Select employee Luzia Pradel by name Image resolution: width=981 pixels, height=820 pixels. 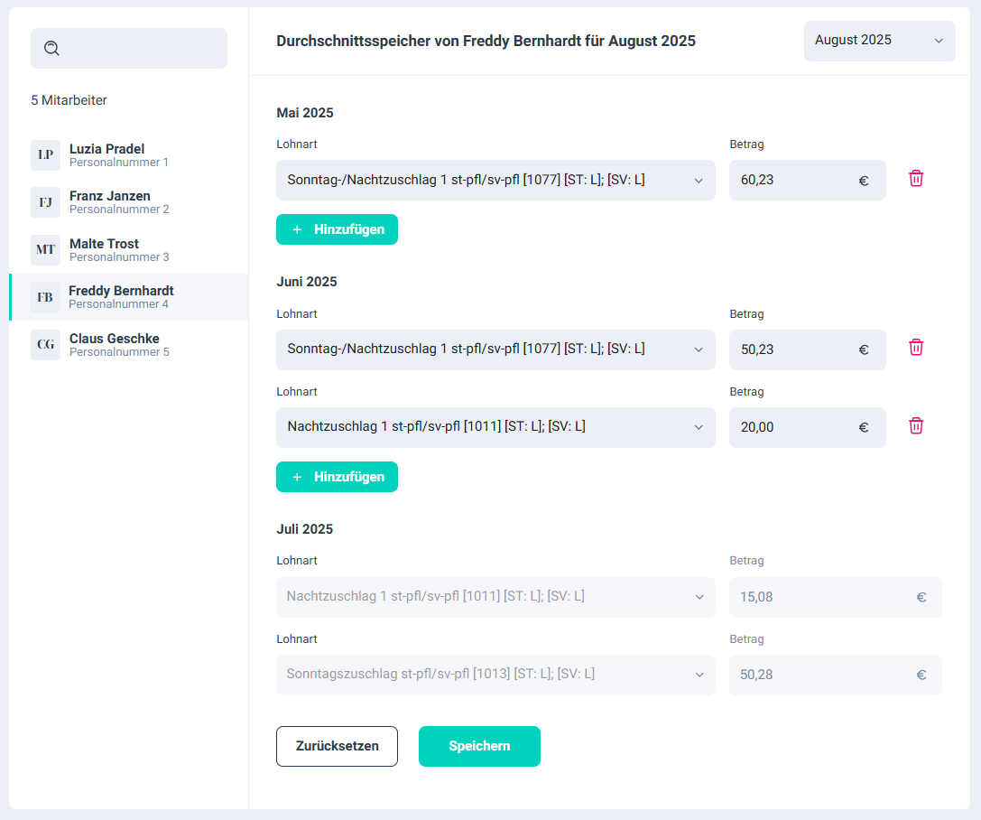point(106,149)
